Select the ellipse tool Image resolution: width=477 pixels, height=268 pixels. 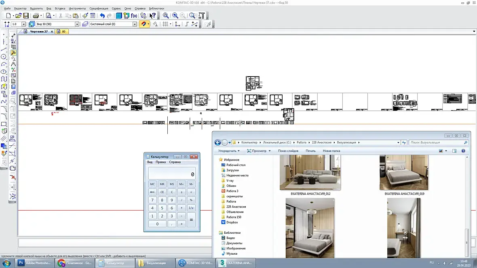(x=4, y=72)
